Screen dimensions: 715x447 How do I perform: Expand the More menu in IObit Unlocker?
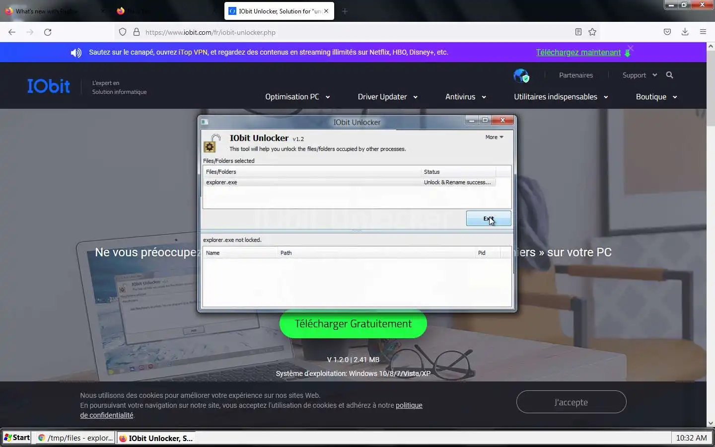click(494, 137)
